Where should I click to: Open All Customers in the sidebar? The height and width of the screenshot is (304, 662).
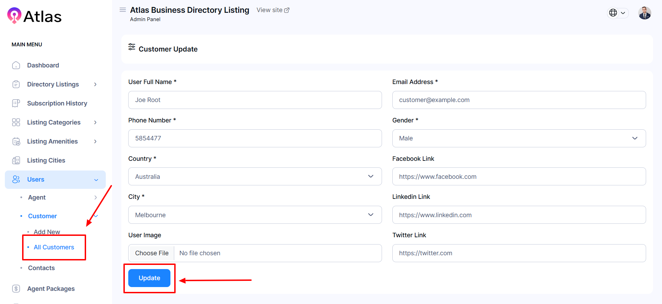pos(54,247)
